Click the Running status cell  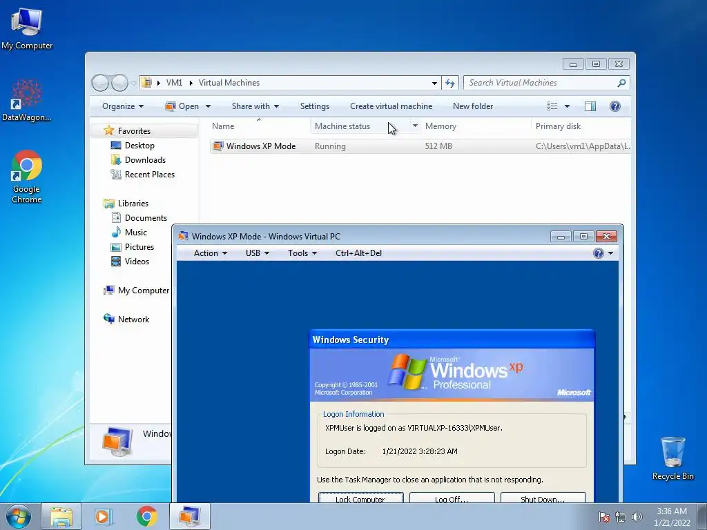pyautogui.click(x=330, y=146)
